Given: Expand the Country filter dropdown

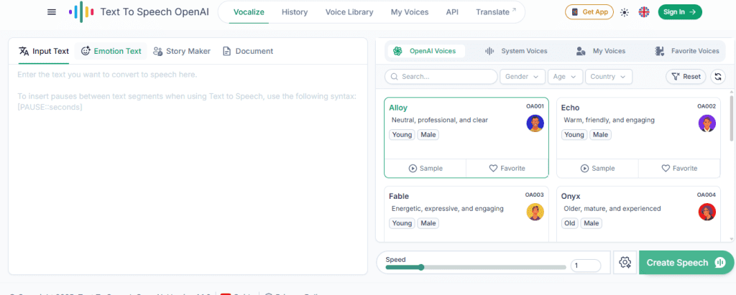Looking at the screenshot, I should click(x=608, y=77).
